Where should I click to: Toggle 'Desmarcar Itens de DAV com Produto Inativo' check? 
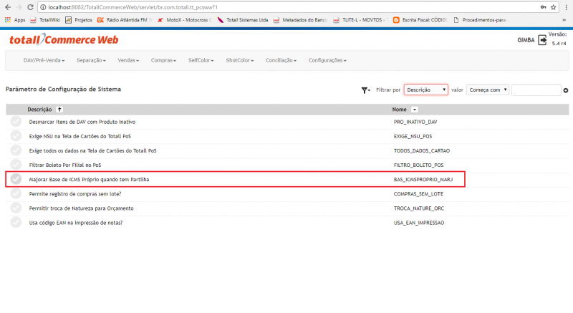[x=16, y=122]
